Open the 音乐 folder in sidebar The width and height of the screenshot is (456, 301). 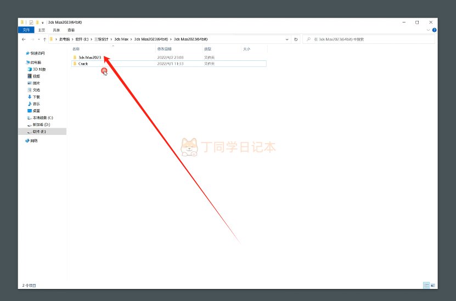click(36, 104)
